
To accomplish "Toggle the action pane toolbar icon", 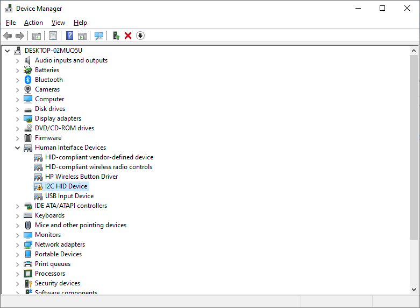I will pyautogui.click(x=82, y=36).
